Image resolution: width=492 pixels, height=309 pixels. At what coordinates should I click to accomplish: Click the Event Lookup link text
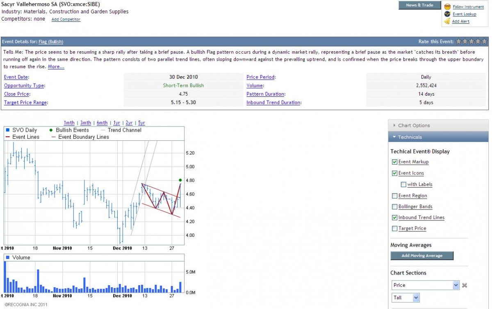[464, 14]
